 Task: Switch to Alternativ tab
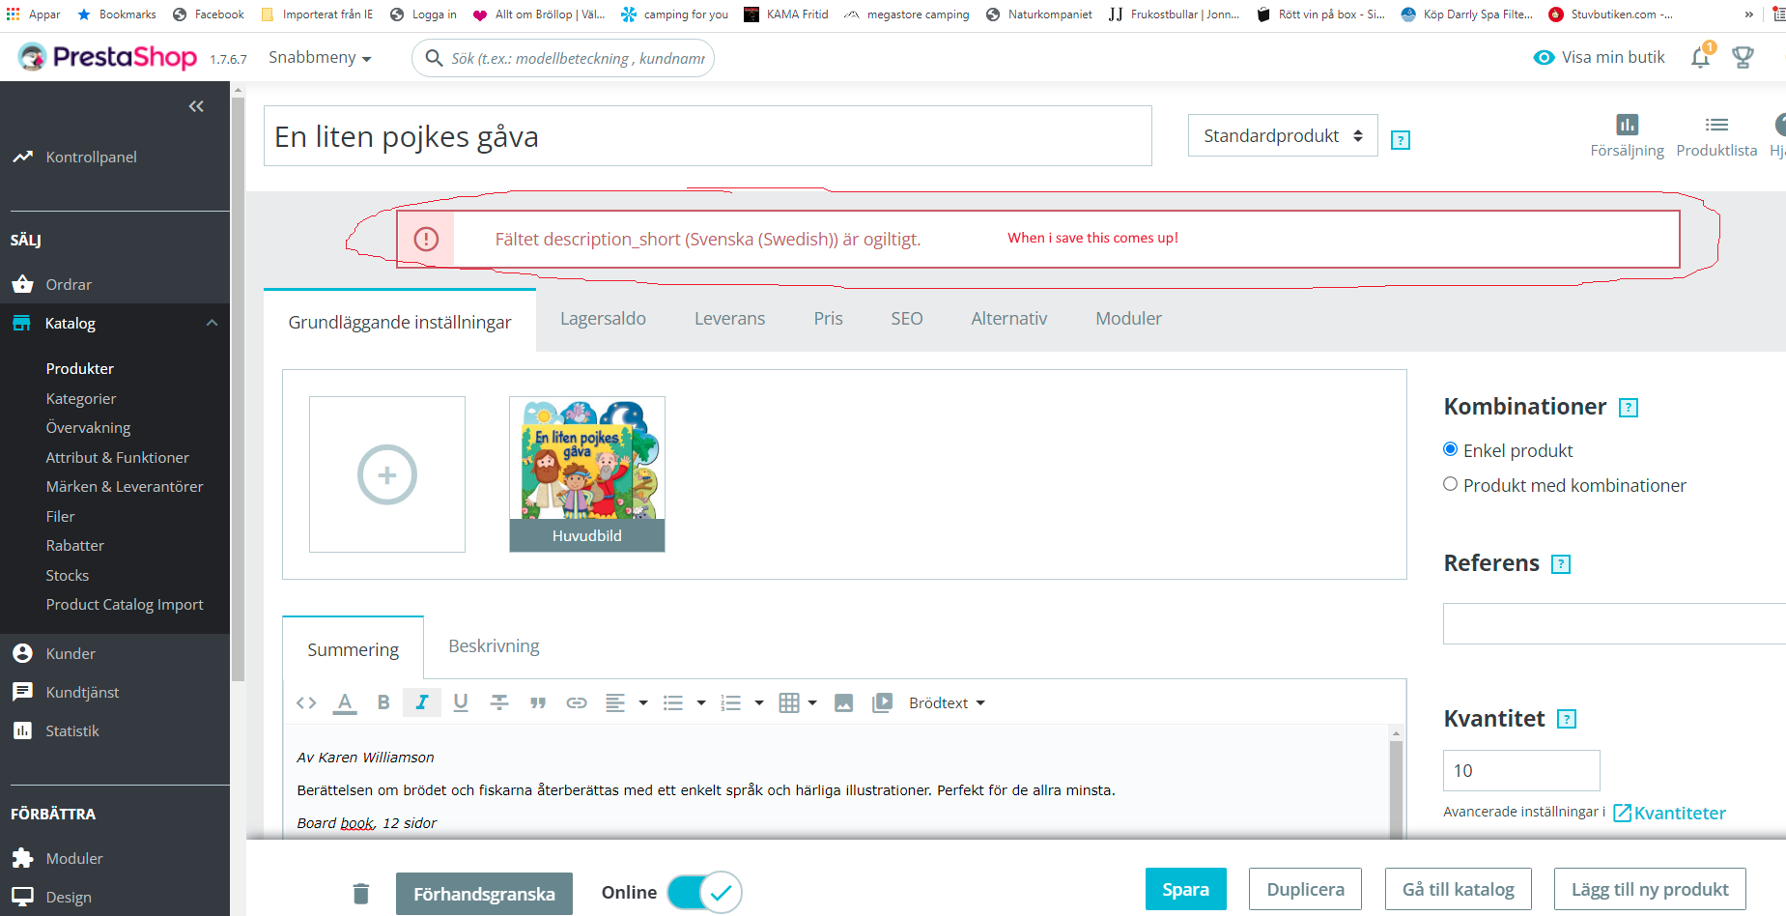pyautogui.click(x=1008, y=319)
